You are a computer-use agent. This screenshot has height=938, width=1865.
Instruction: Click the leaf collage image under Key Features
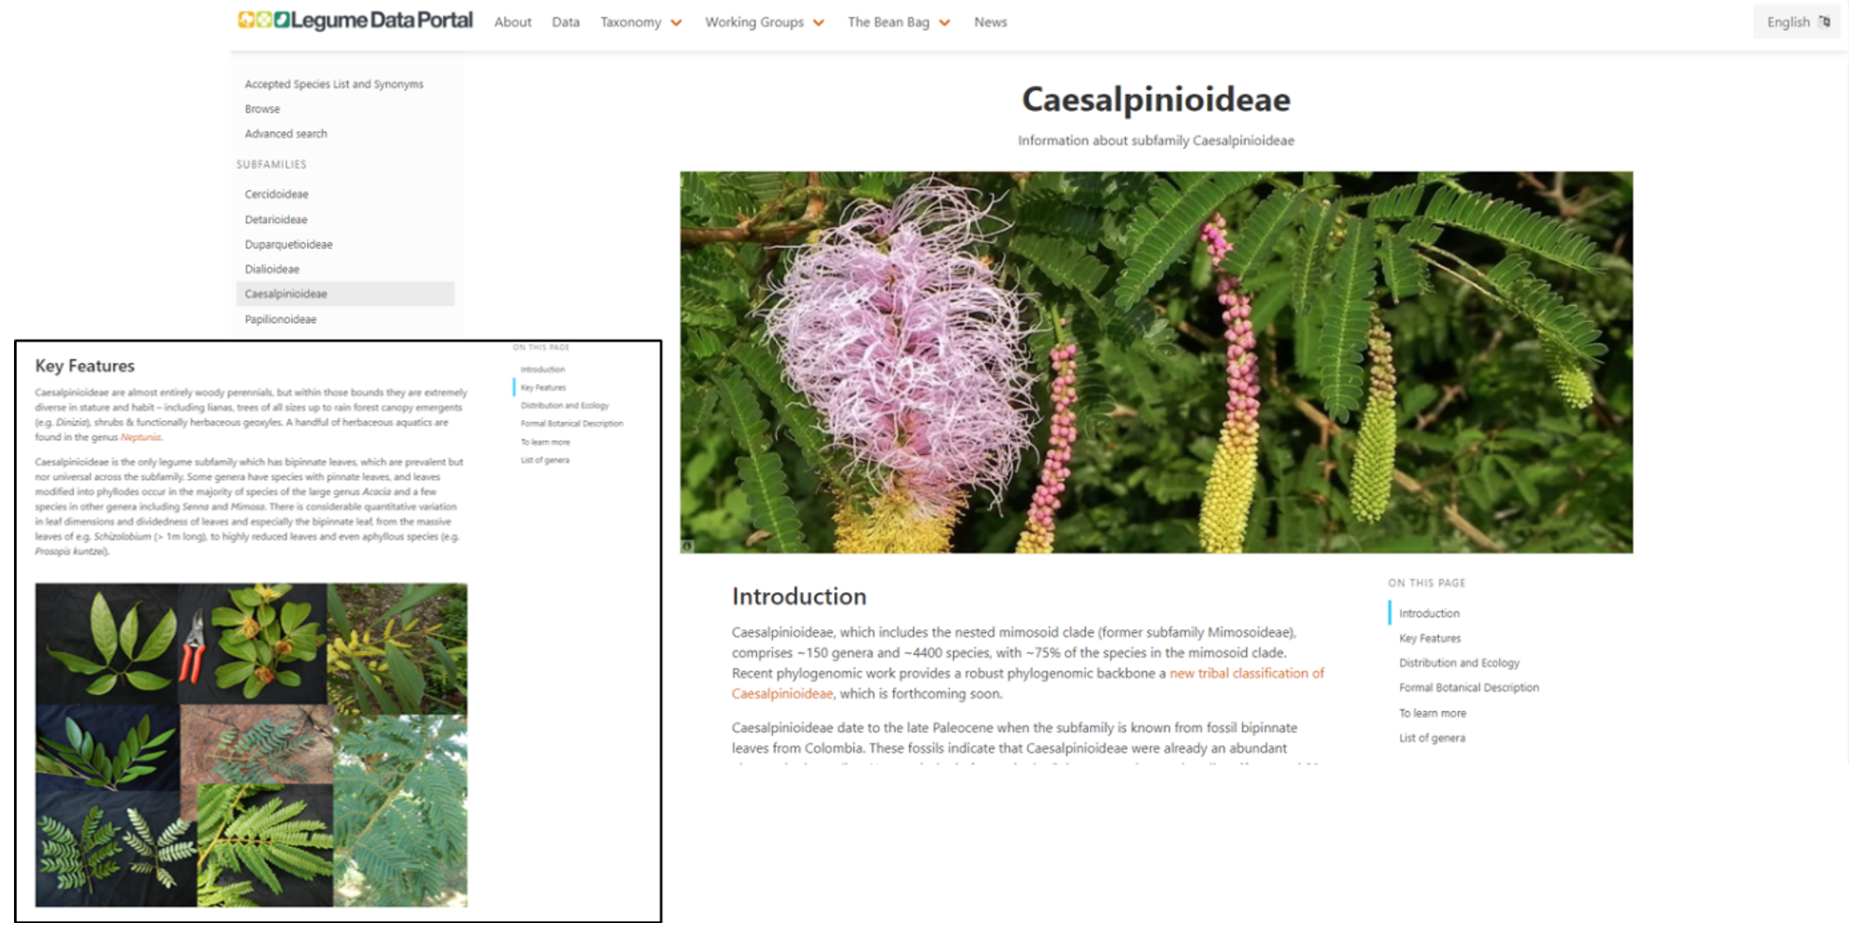point(250,745)
